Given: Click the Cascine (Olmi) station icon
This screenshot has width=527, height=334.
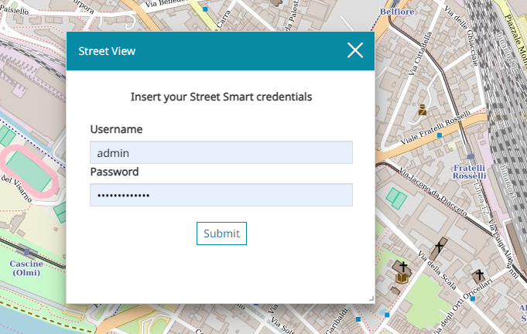Looking at the screenshot, I should click(29, 252).
